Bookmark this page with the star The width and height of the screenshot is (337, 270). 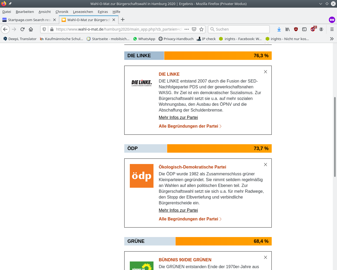[x=201, y=29]
